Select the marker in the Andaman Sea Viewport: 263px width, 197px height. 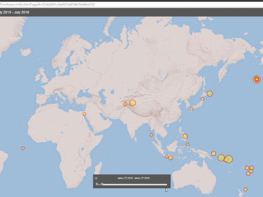click(151, 135)
